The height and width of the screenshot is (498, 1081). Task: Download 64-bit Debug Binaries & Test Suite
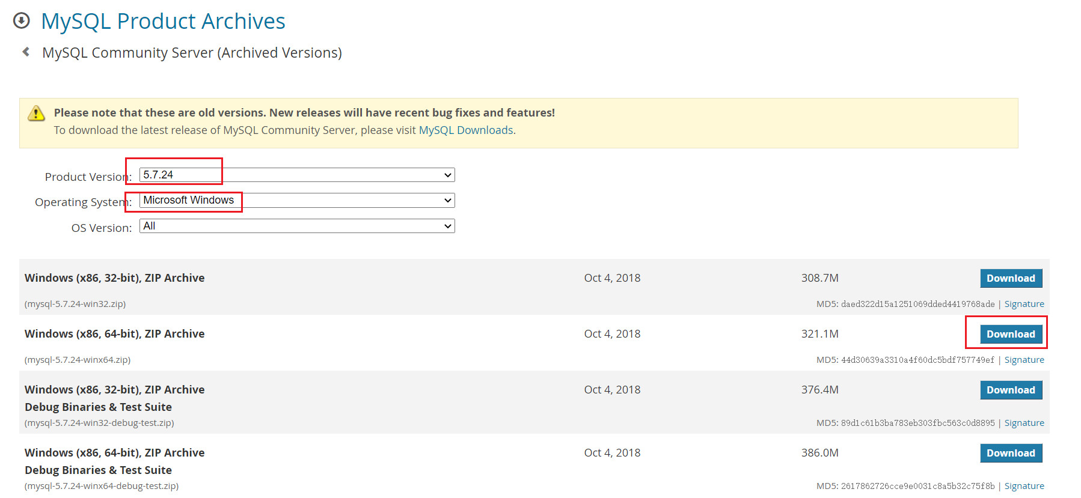click(x=1010, y=453)
